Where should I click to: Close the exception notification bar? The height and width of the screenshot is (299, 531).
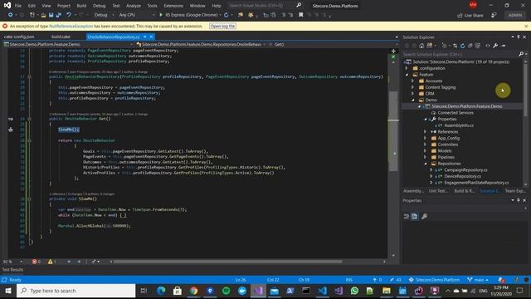pyautogui.click(x=526, y=26)
